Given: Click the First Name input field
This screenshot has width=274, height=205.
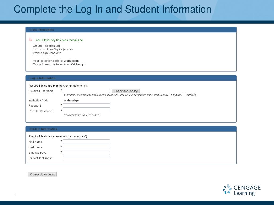Looking at the screenshot, I should click(x=86, y=141).
